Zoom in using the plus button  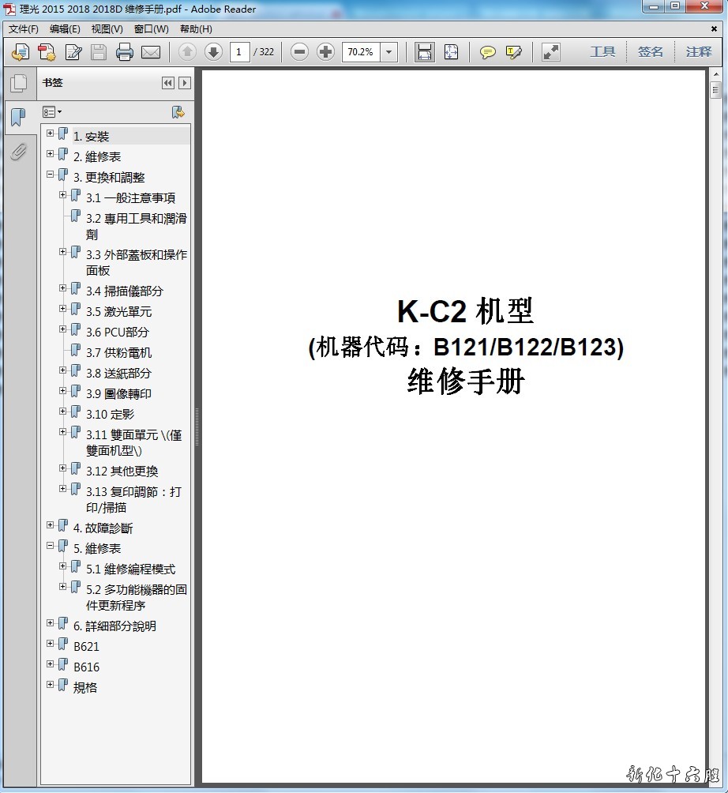[325, 52]
